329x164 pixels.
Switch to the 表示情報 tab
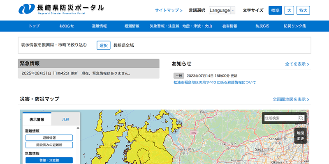[37, 119]
